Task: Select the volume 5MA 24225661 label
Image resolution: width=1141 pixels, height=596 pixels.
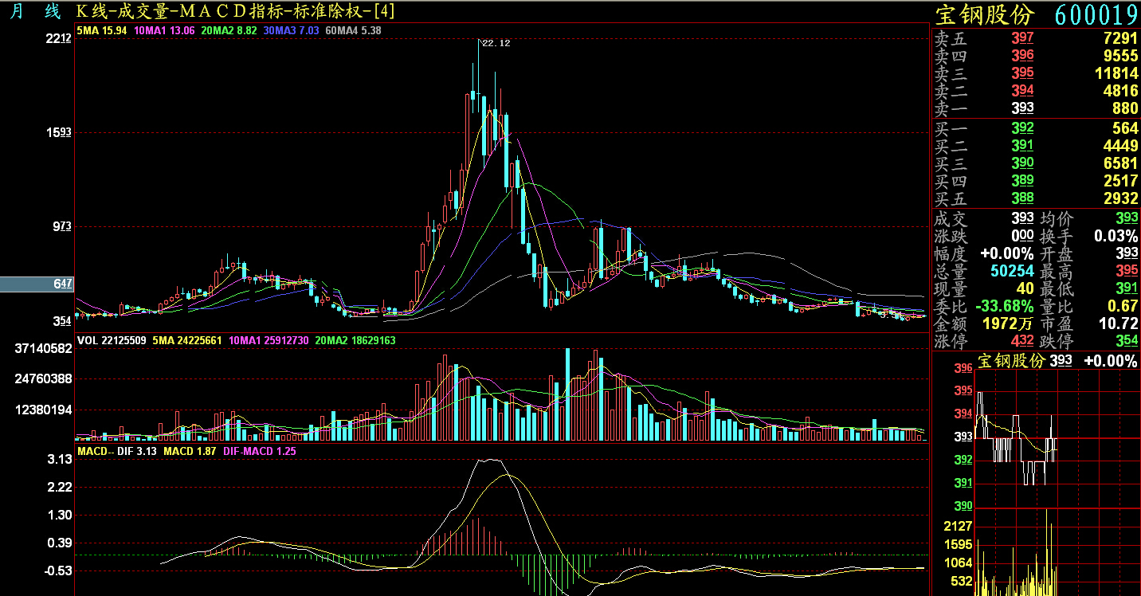Action: click(x=186, y=340)
